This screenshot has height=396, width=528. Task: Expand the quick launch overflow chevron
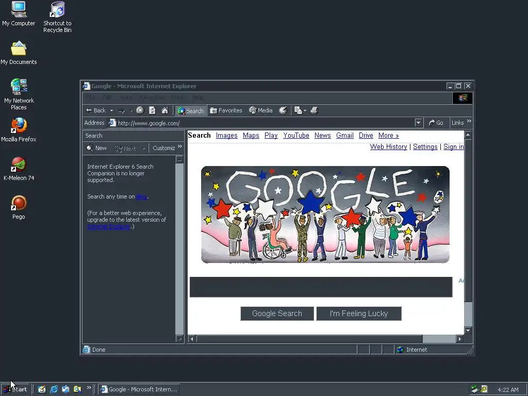(89, 388)
